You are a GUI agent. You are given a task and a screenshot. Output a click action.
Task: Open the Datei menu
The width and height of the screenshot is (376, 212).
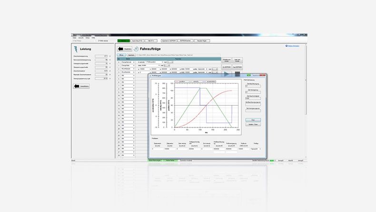[75, 37]
